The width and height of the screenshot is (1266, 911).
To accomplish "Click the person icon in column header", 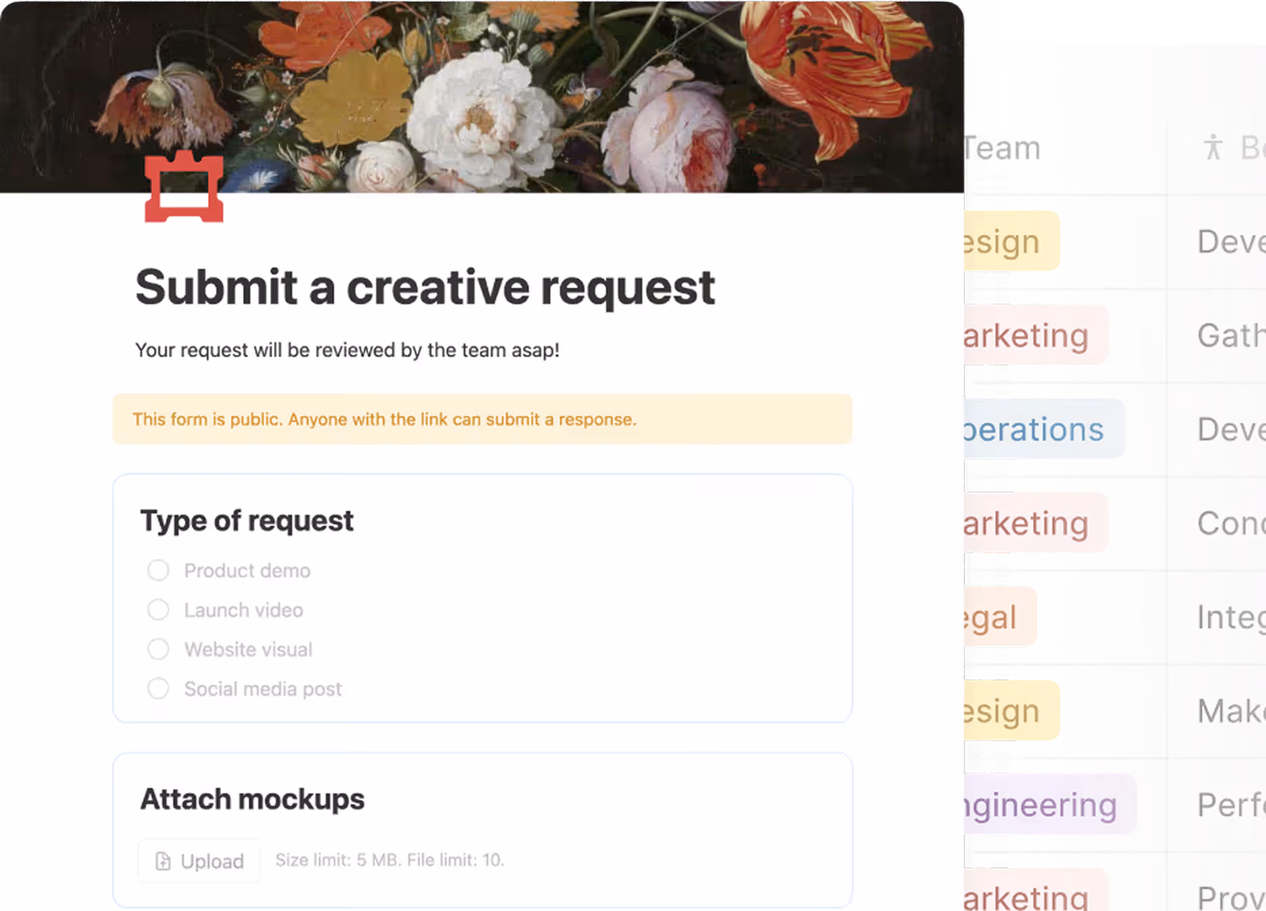I will click(x=1213, y=147).
